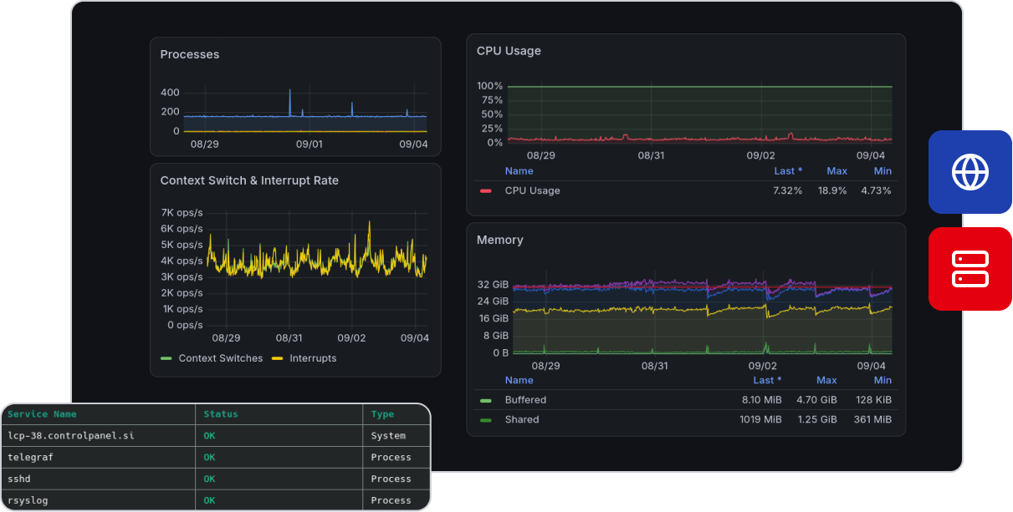
Task: Click the 18.9% max value for CPU Usage
Action: (832, 190)
